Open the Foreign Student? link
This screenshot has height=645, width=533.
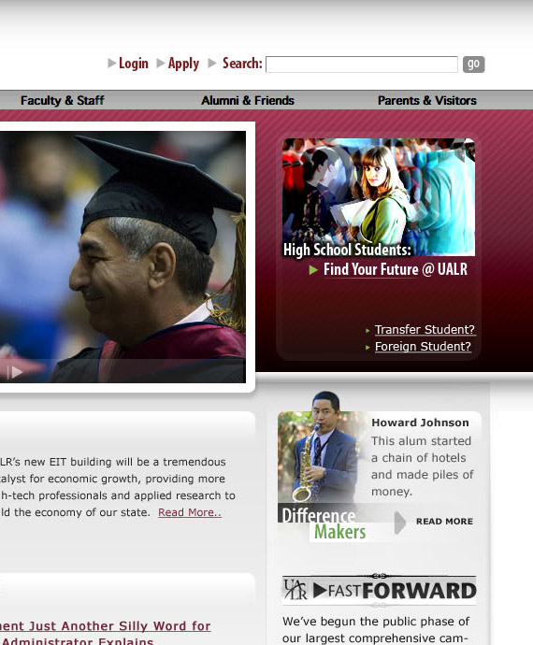click(x=423, y=347)
